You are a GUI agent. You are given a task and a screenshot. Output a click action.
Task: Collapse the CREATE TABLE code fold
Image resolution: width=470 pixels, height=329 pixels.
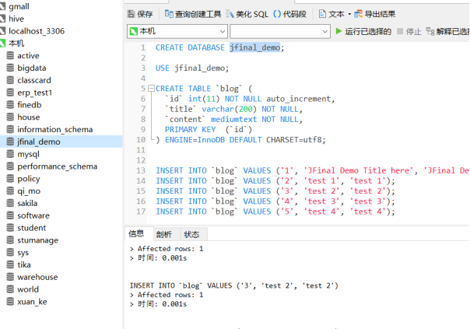[x=151, y=89]
